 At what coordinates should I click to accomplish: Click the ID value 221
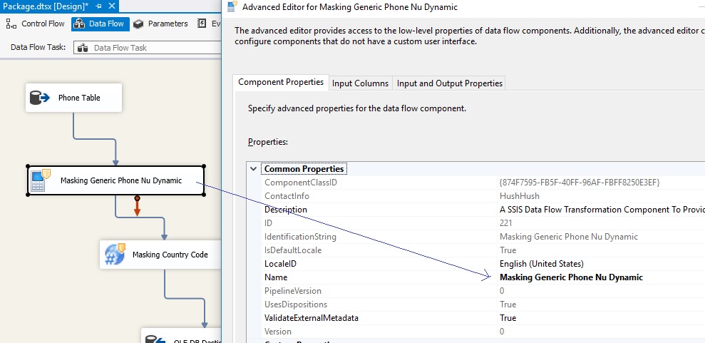tap(505, 223)
